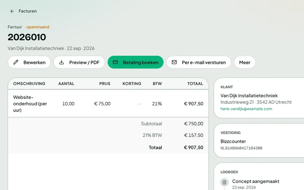
Task: Click the pencil icon on Bewerken
Action: tap(16, 62)
